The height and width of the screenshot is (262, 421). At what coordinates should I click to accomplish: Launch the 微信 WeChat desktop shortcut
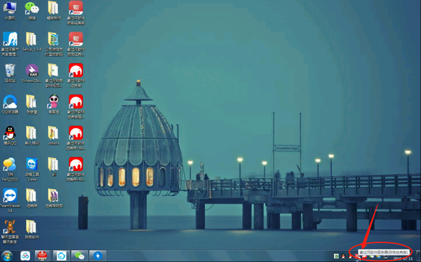32,11
